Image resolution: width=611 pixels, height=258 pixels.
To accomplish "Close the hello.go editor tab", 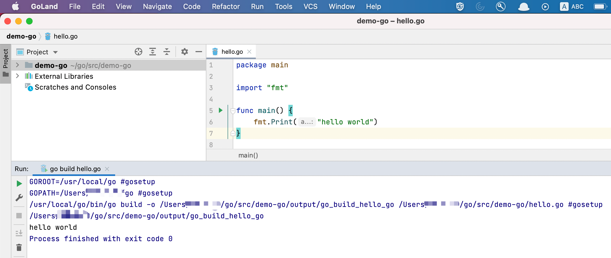I will (x=249, y=52).
